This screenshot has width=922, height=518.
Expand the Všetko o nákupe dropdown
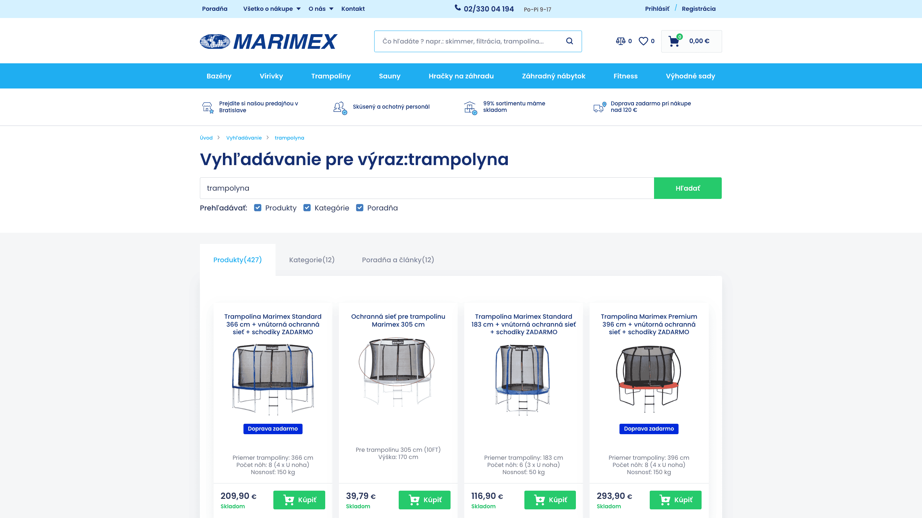point(272,9)
